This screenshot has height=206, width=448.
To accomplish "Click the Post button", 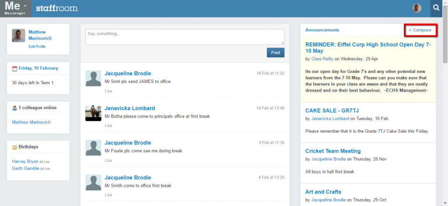I will click(x=276, y=52).
